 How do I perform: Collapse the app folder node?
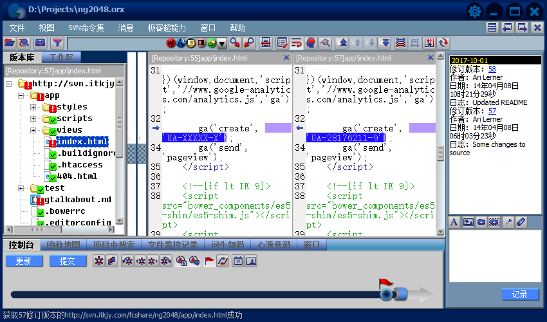click(21, 95)
